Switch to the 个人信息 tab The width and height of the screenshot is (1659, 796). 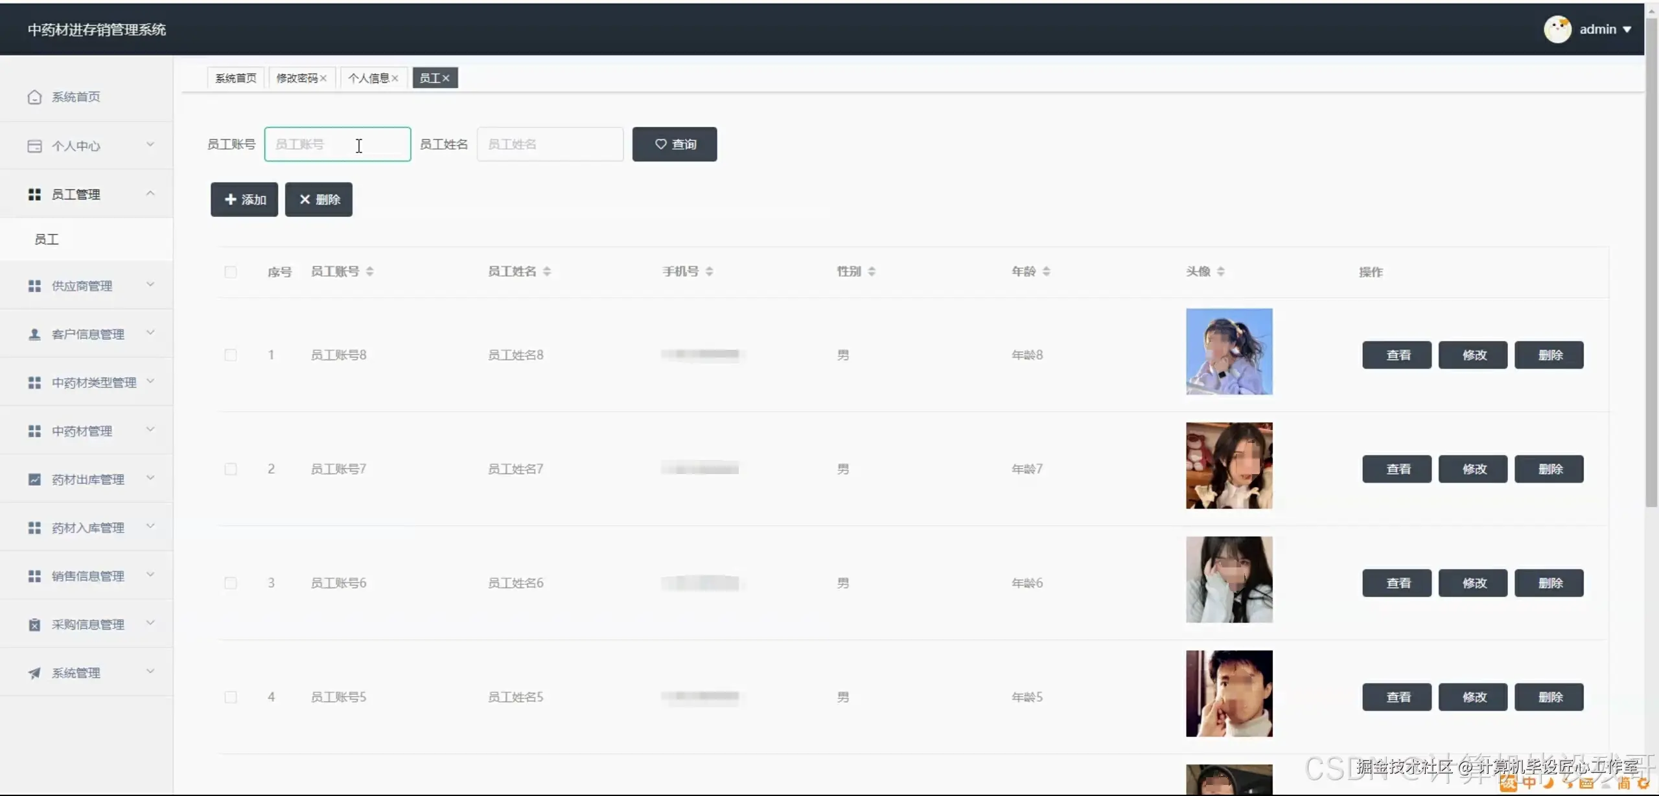[x=368, y=78]
